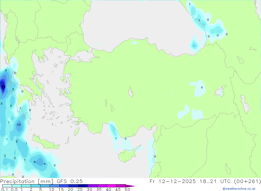Click the "Precipitation [mm]" title text
The height and width of the screenshot is (191, 261).
[27, 181]
